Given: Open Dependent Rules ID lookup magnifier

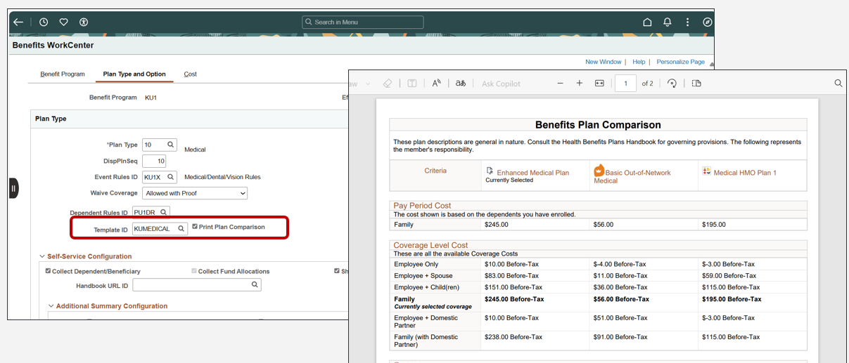Looking at the screenshot, I should click(x=163, y=212).
